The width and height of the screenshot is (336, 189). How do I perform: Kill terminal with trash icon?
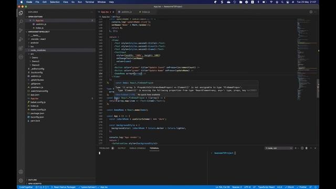307,148
